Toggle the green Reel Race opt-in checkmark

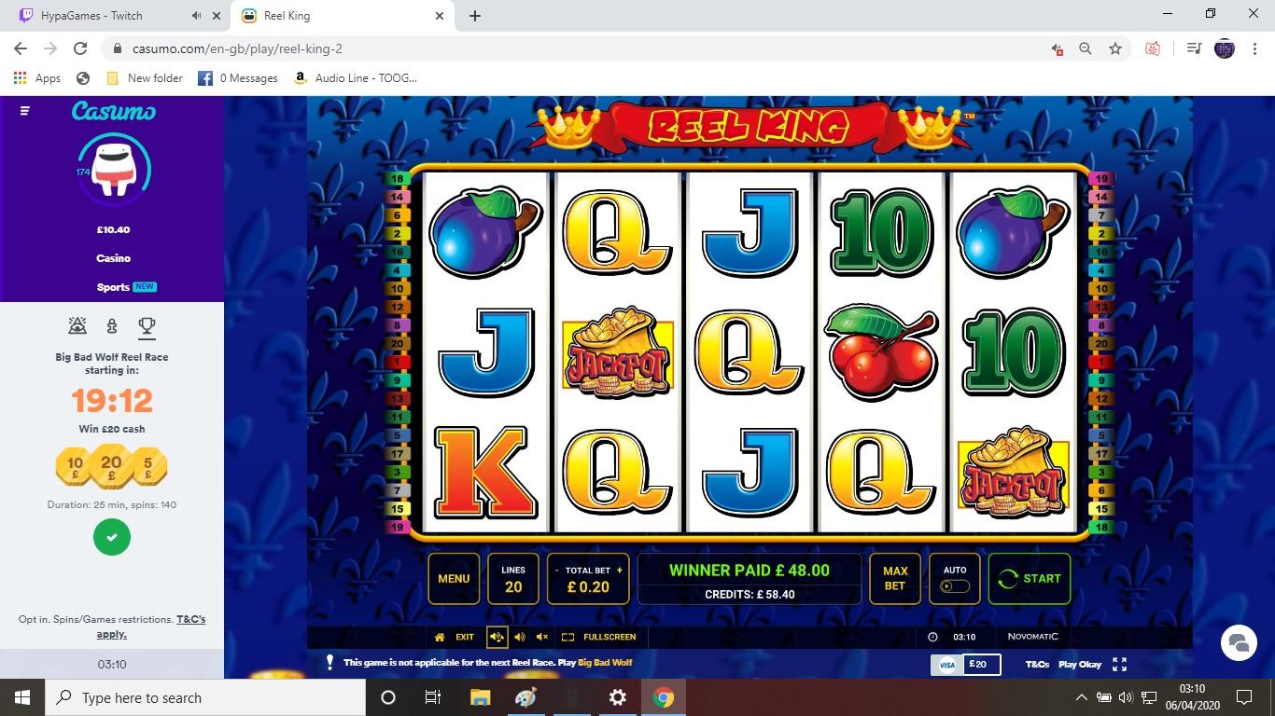112,537
